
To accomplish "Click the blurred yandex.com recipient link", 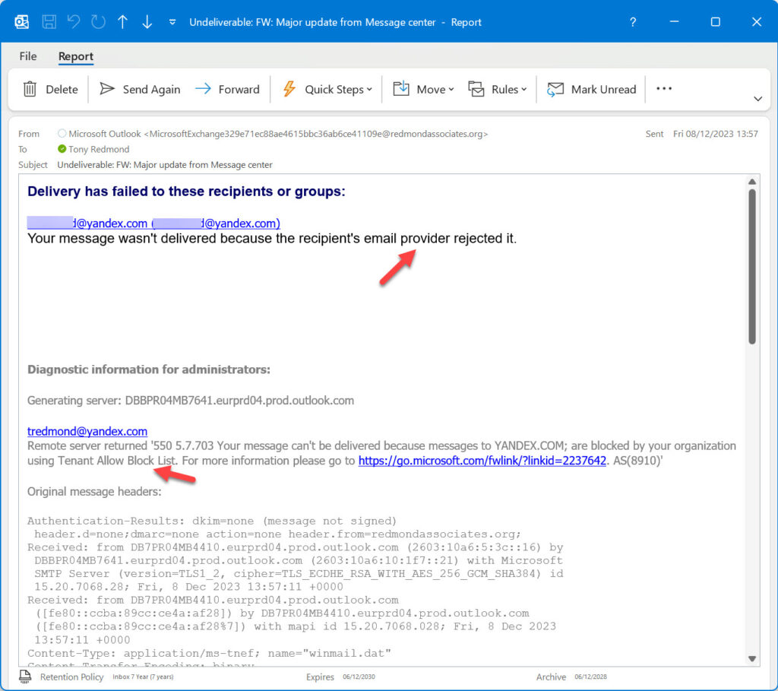I will click(x=153, y=223).
